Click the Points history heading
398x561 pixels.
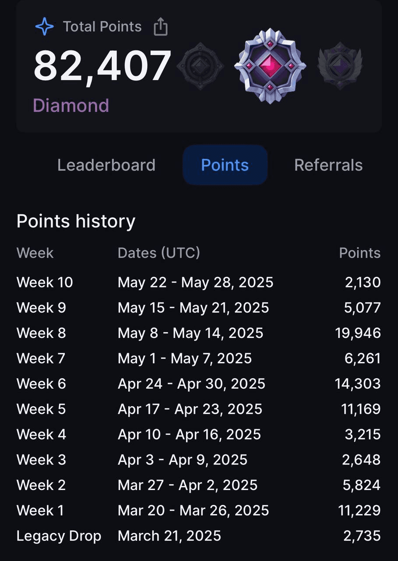pyautogui.click(x=76, y=221)
